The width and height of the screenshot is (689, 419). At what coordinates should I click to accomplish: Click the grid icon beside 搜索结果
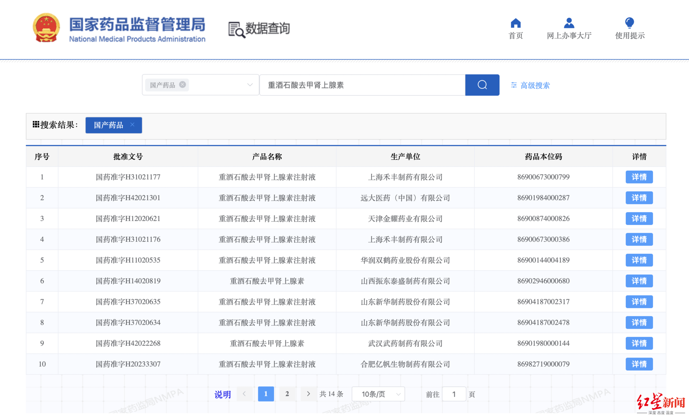[36, 125]
